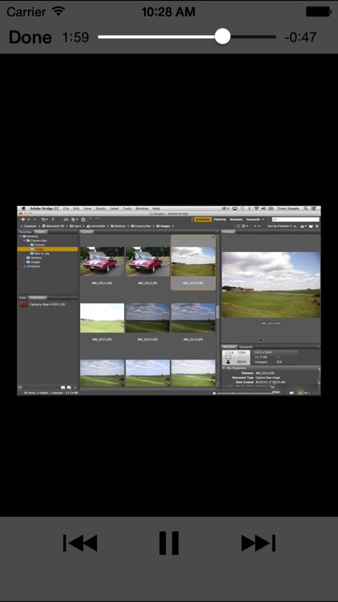Screen dimensions: 338x602
Task: Open the Edit menu in Bridge
Action: pyautogui.click(x=76, y=209)
